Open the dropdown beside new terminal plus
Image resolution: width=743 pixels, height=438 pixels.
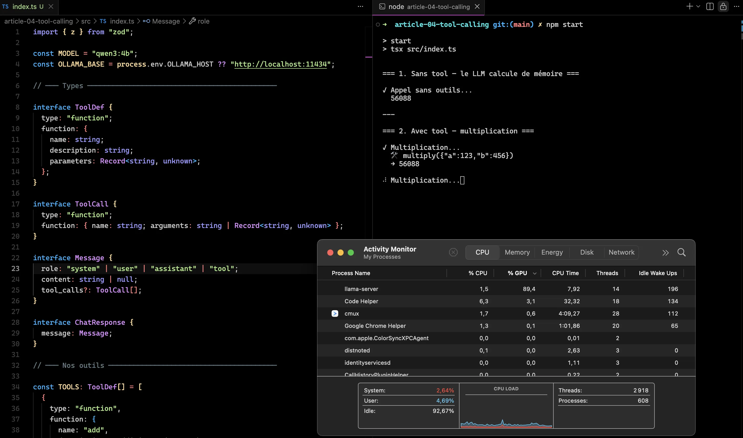[698, 6]
